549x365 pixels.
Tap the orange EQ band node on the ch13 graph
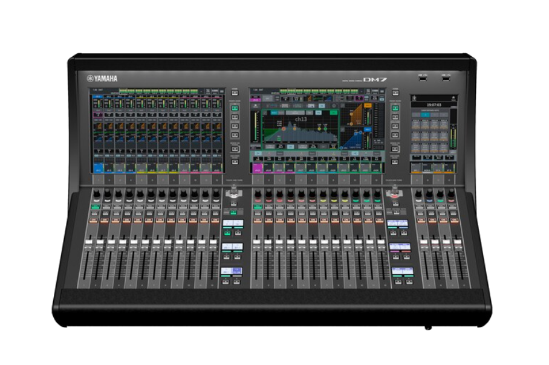[294, 129]
